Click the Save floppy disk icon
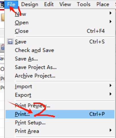The image size is (116, 138). point(10,42)
